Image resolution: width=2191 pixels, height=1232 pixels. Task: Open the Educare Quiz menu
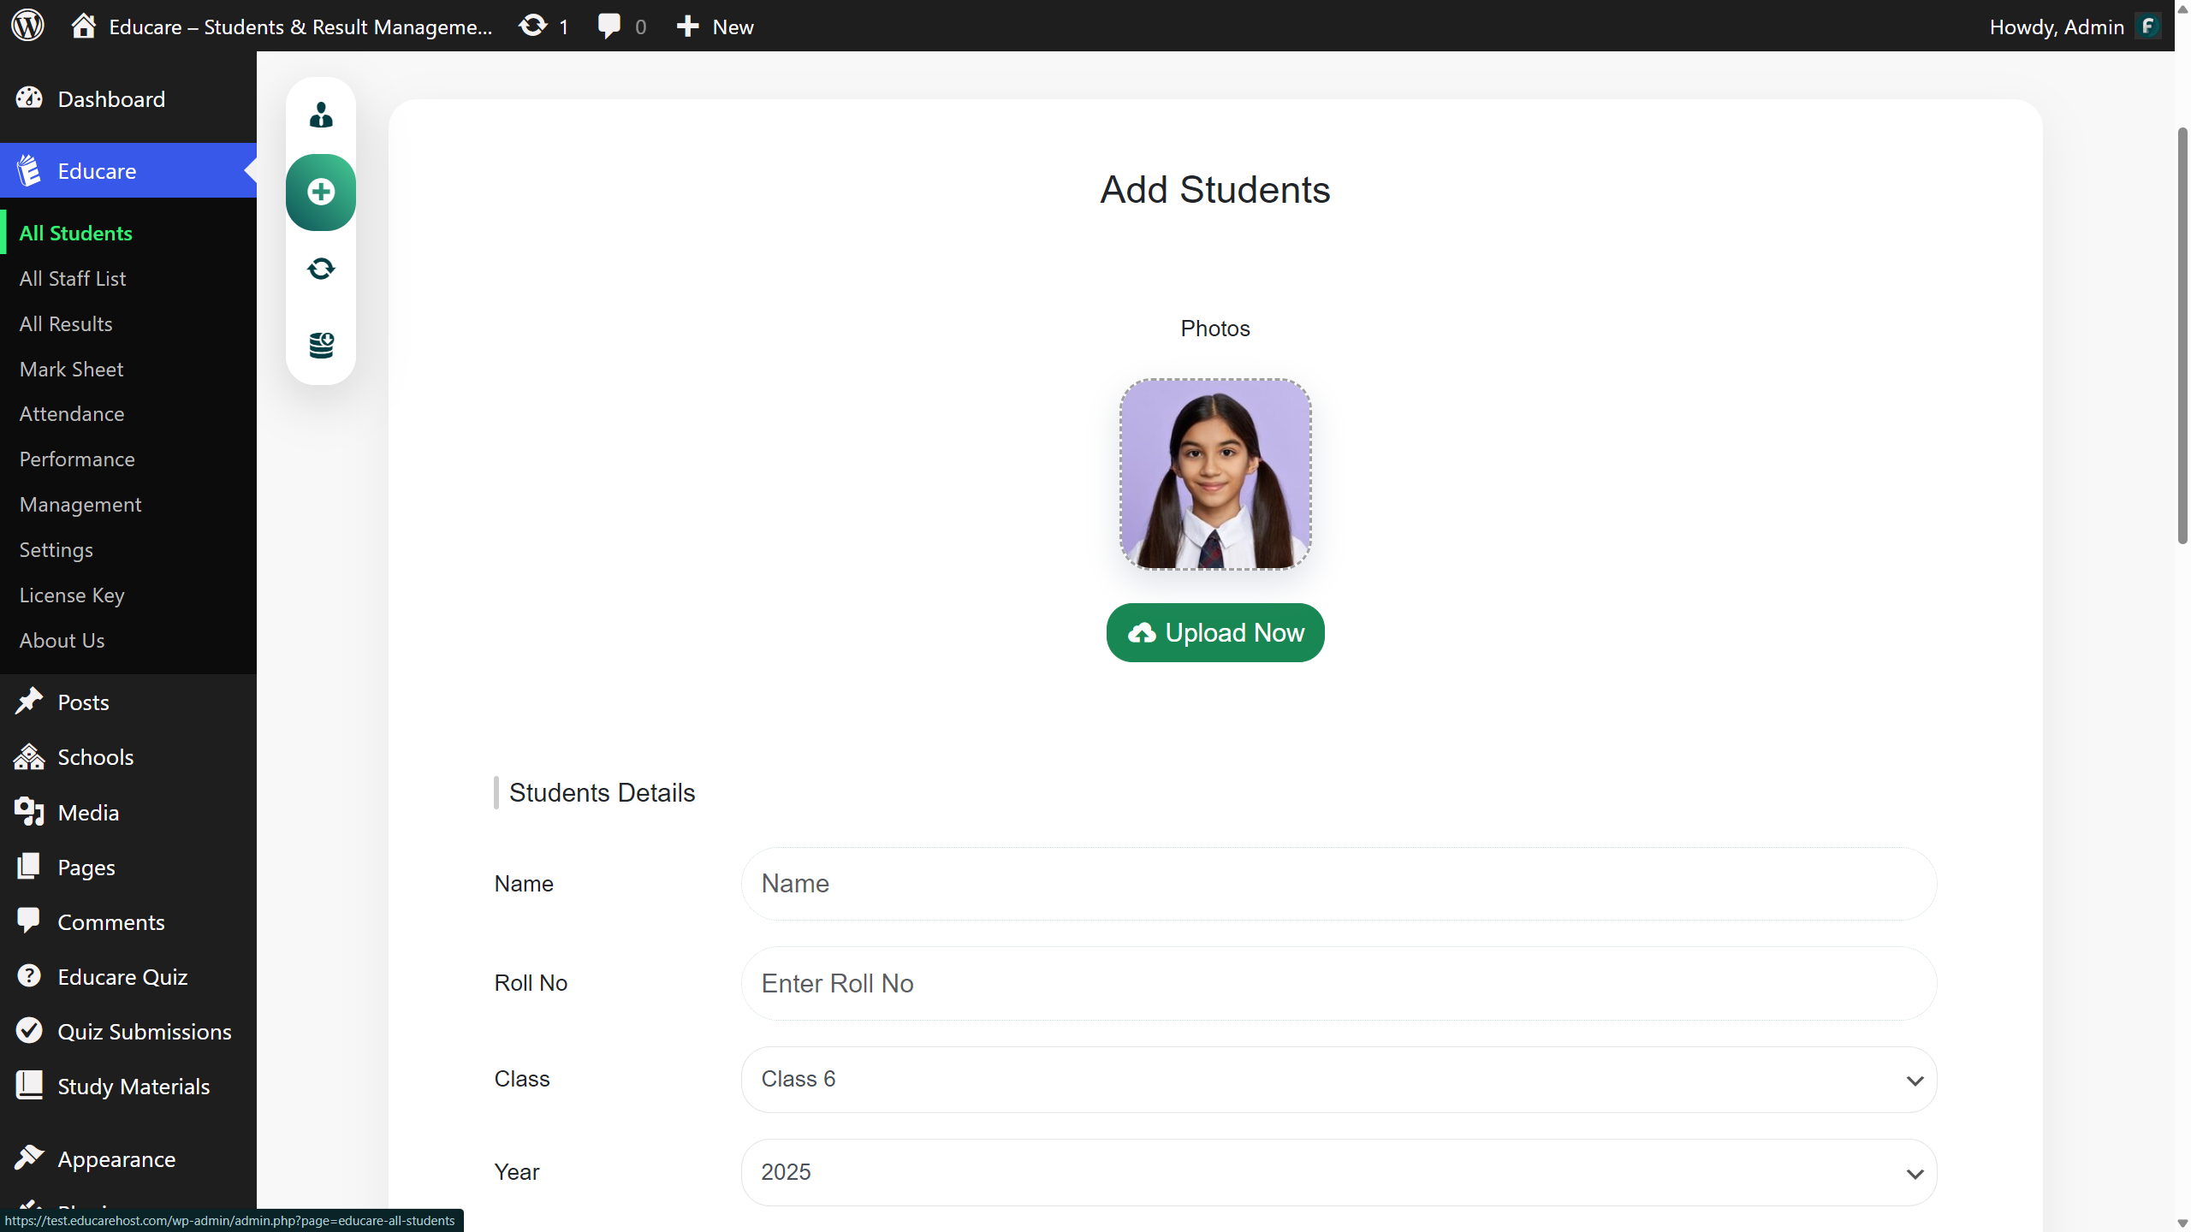click(x=122, y=977)
